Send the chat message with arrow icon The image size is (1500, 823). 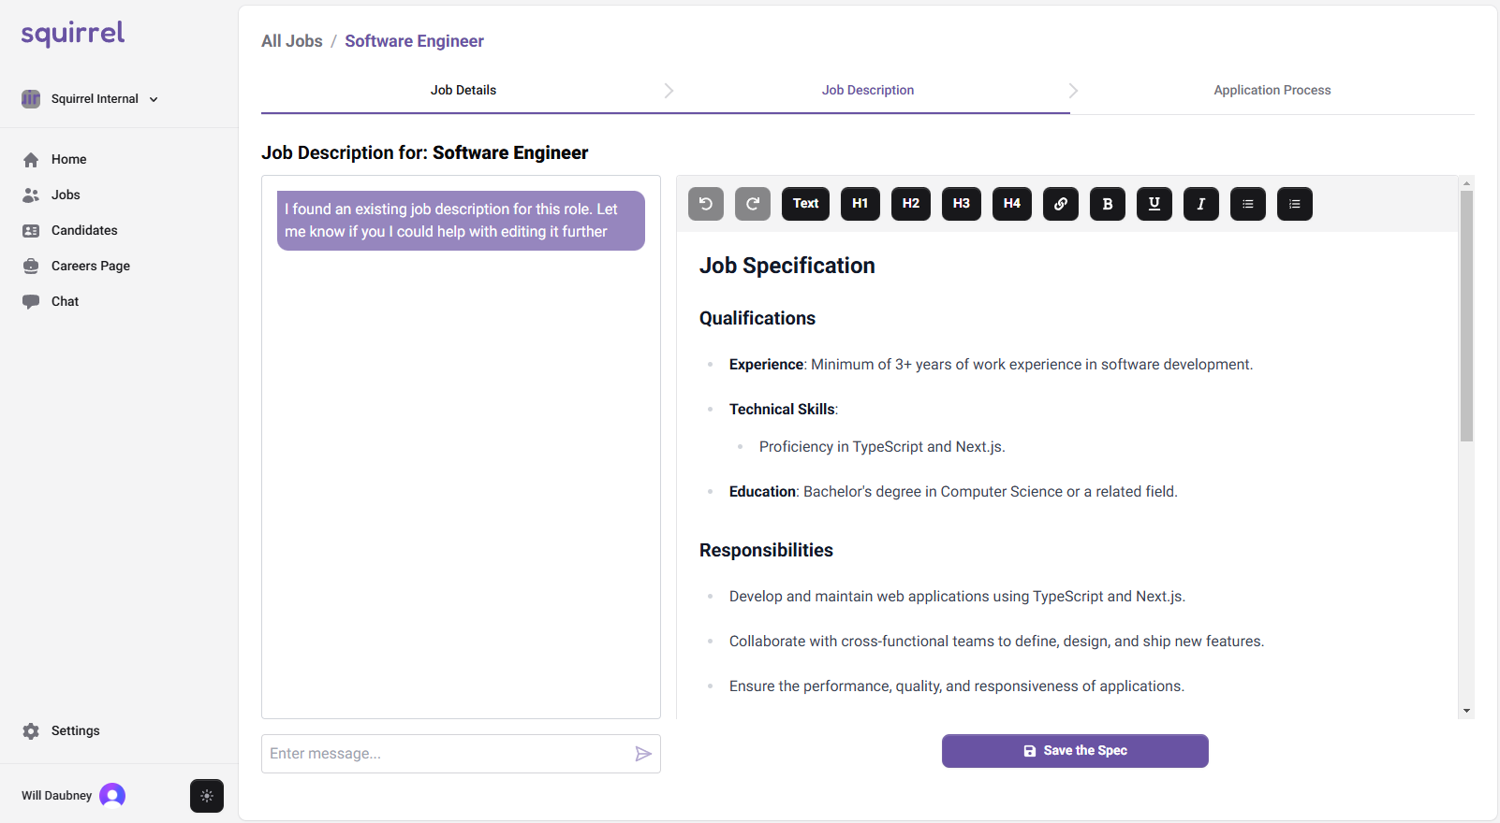[x=643, y=754]
